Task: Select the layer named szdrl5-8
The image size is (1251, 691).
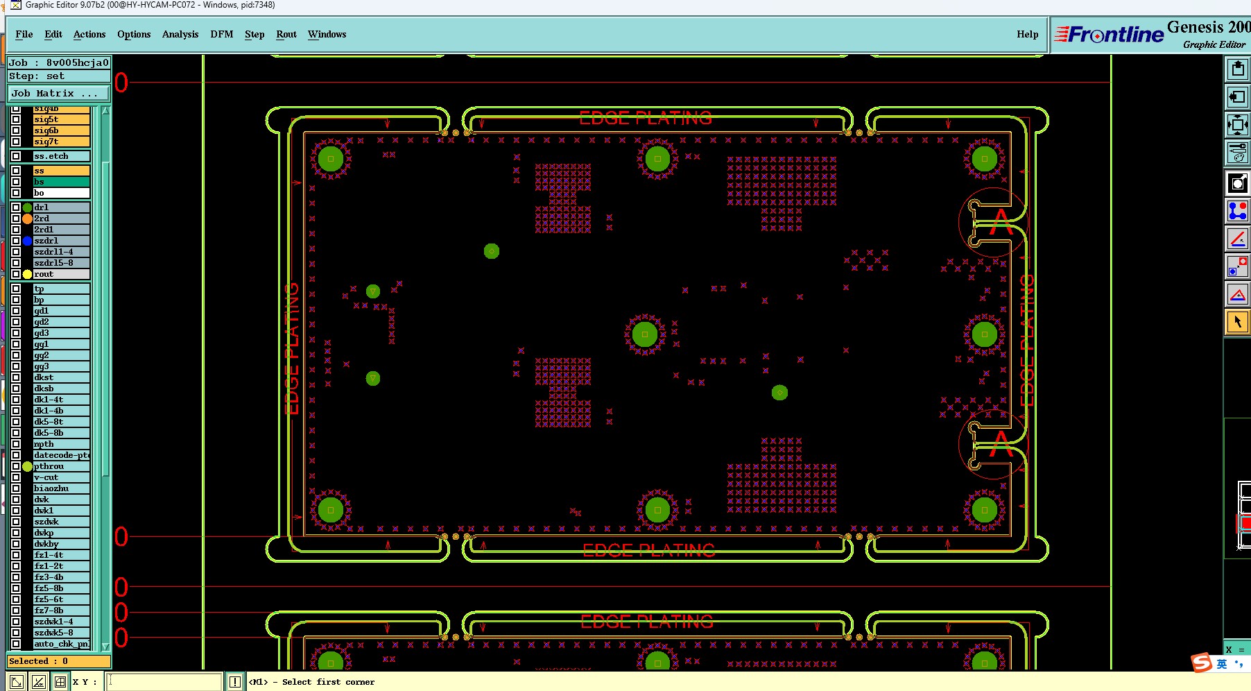Action: [x=62, y=263]
